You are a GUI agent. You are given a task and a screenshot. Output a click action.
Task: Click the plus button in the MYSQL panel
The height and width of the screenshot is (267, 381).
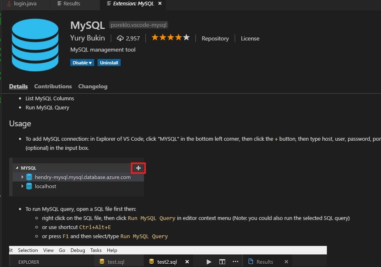138,168
